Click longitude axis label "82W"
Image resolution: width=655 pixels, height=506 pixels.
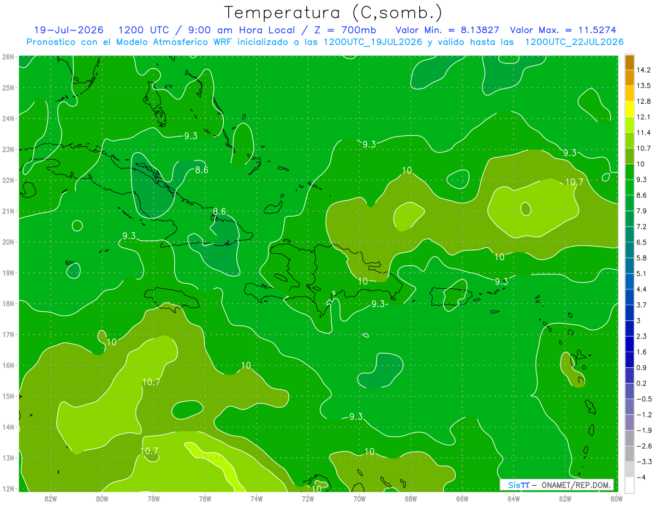click(x=51, y=498)
